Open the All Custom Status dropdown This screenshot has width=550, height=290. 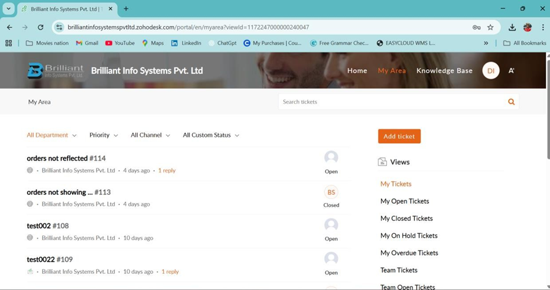click(210, 135)
